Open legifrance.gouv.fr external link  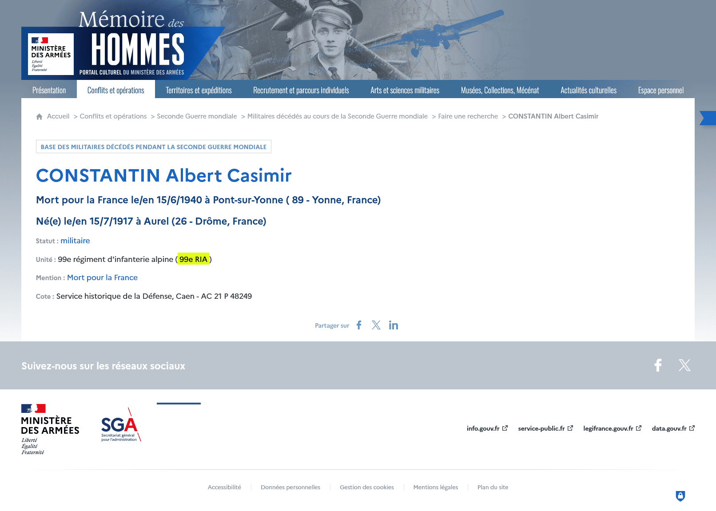tap(613, 428)
